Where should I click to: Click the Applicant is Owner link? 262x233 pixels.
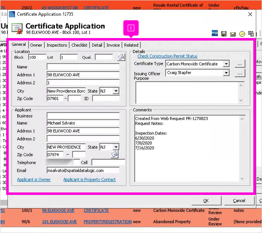34,180
